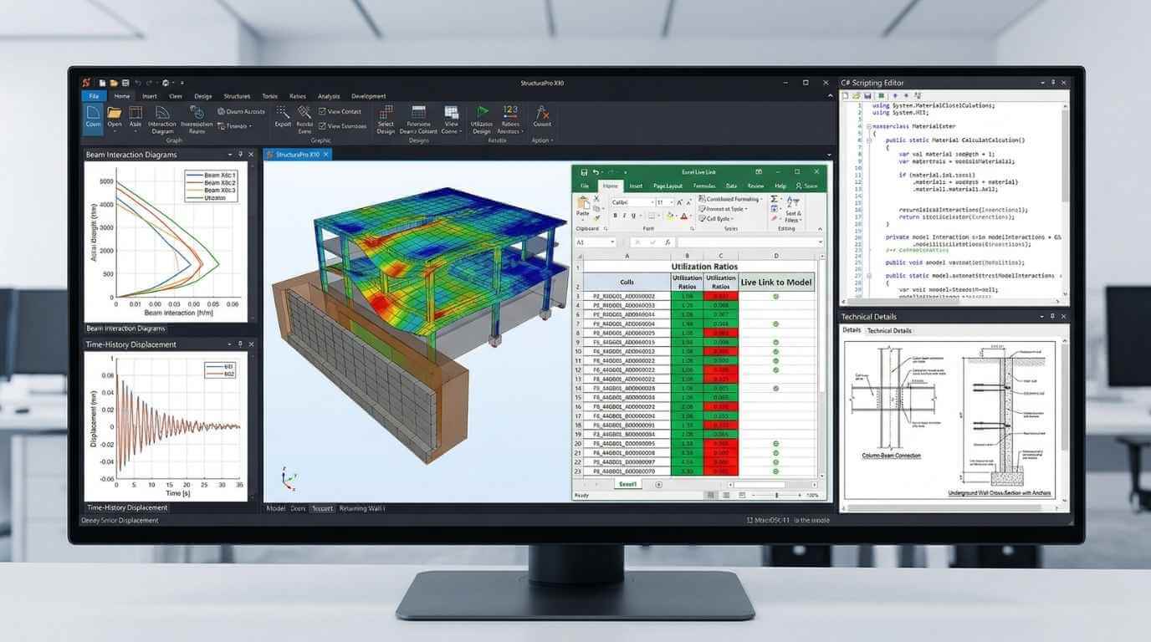Select the Retaining Wall tab below the viewport
The height and width of the screenshot is (642, 1151).
click(x=362, y=508)
